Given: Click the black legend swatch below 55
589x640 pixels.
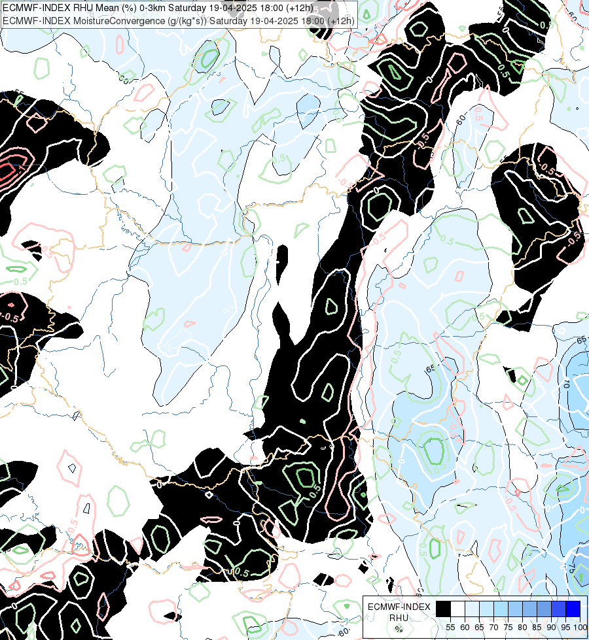Looking at the screenshot, I should click(444, 609).
